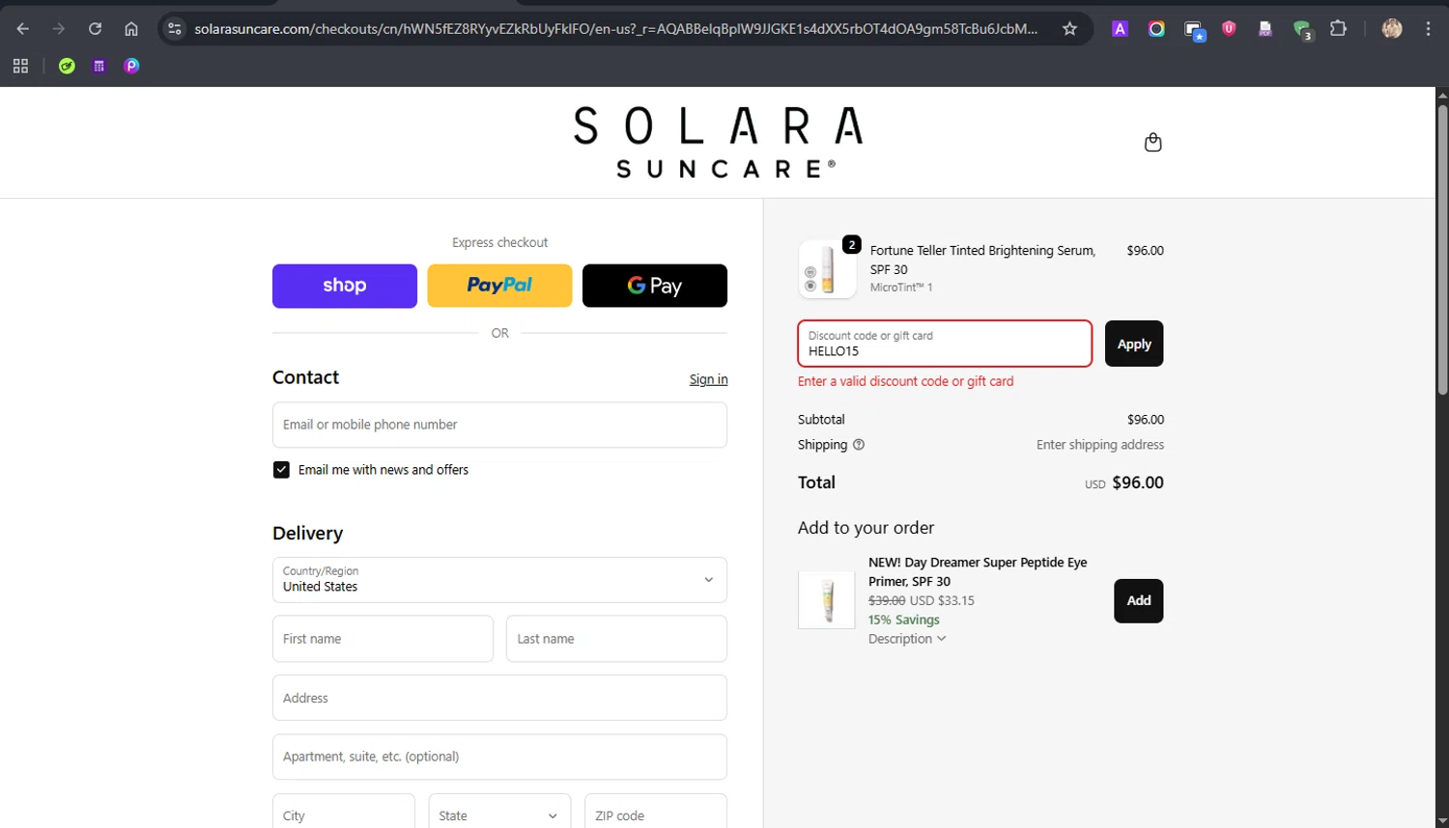Reload the checkout page

coord(95,29)
